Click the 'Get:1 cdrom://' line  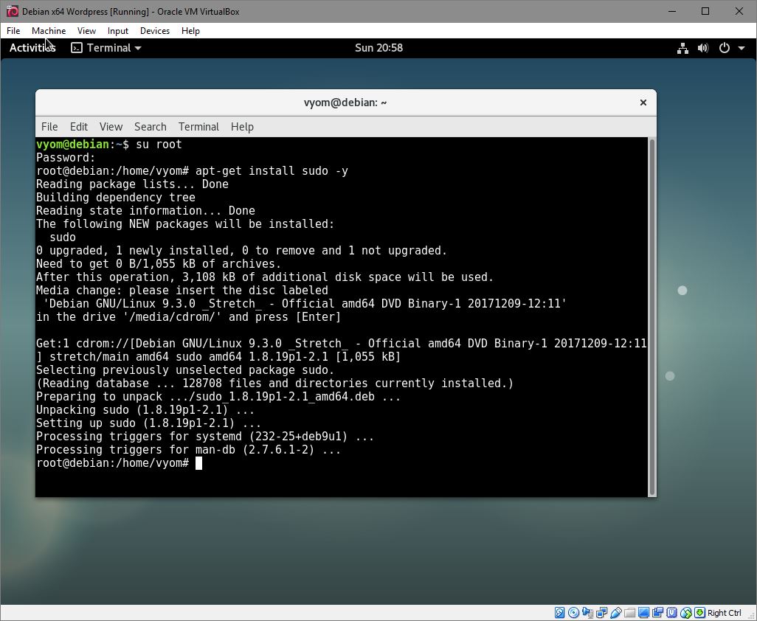(x=342, y=344)
